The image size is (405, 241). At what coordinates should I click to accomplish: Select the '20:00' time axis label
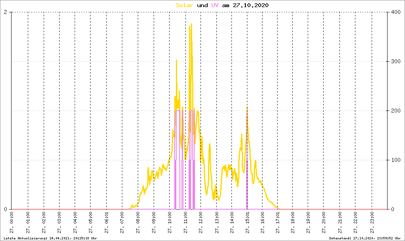tap(323, 222)
